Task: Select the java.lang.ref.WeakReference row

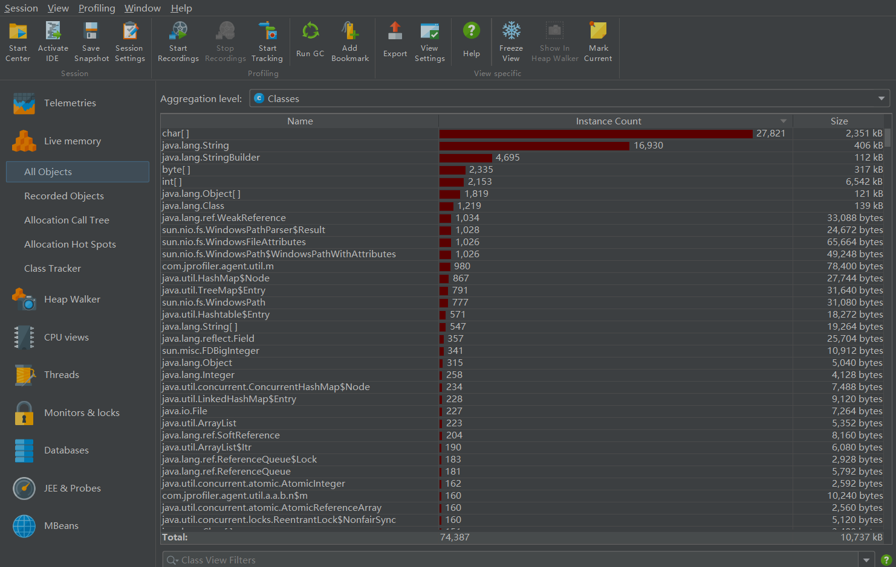Action: click(522, 218)
